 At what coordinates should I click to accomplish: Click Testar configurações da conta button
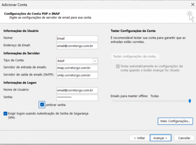135,56
